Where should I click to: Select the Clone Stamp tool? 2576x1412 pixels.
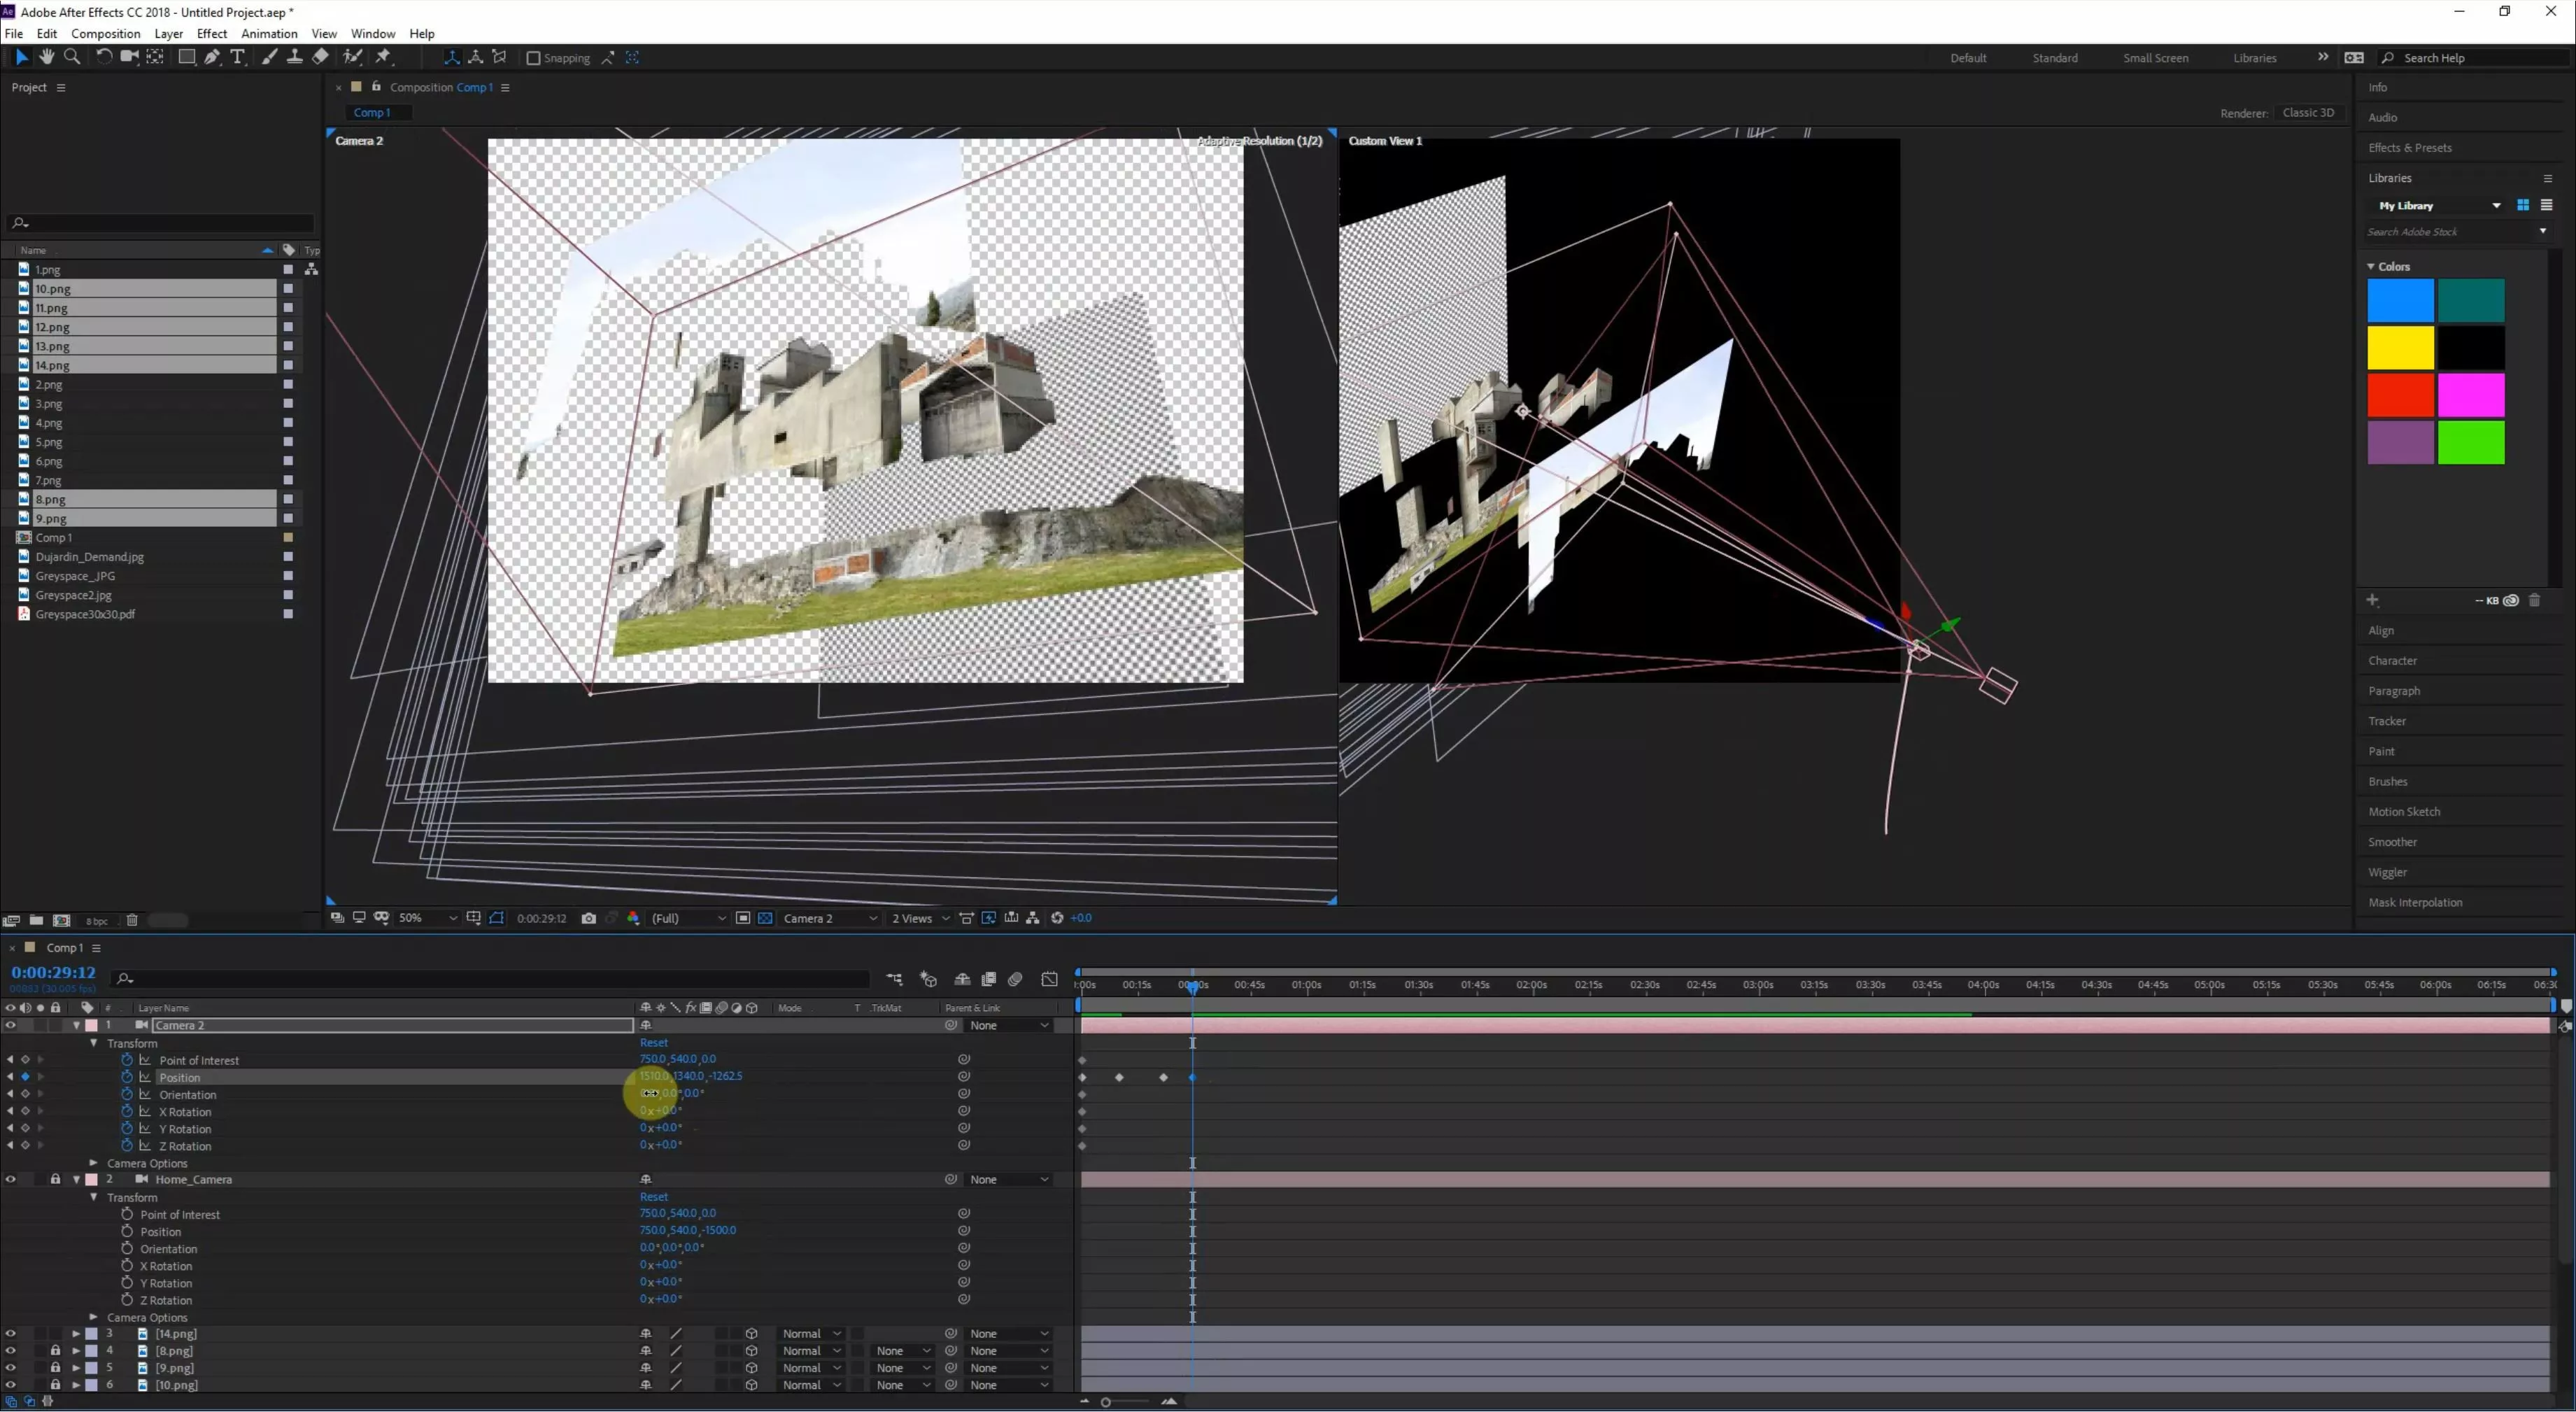295,57
